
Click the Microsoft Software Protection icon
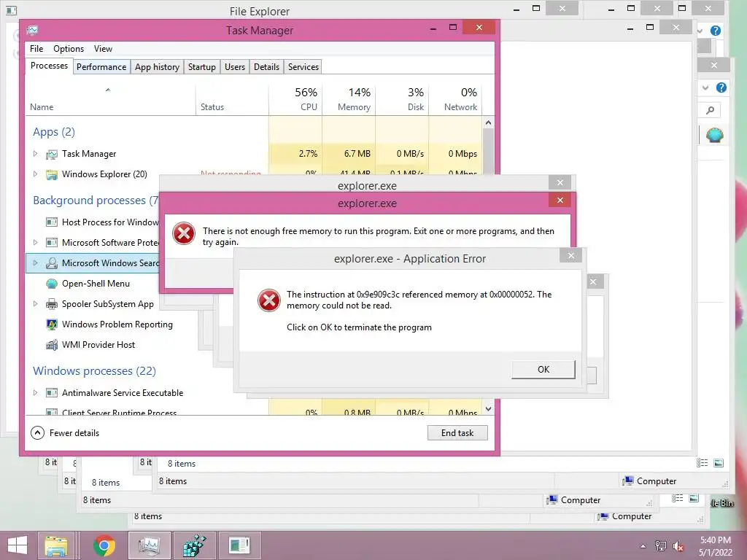(x=52, y=242)
